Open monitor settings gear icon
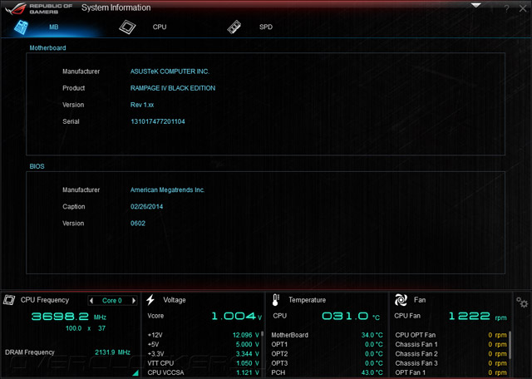This screenshot has width=532, height=379. [522, 302]
